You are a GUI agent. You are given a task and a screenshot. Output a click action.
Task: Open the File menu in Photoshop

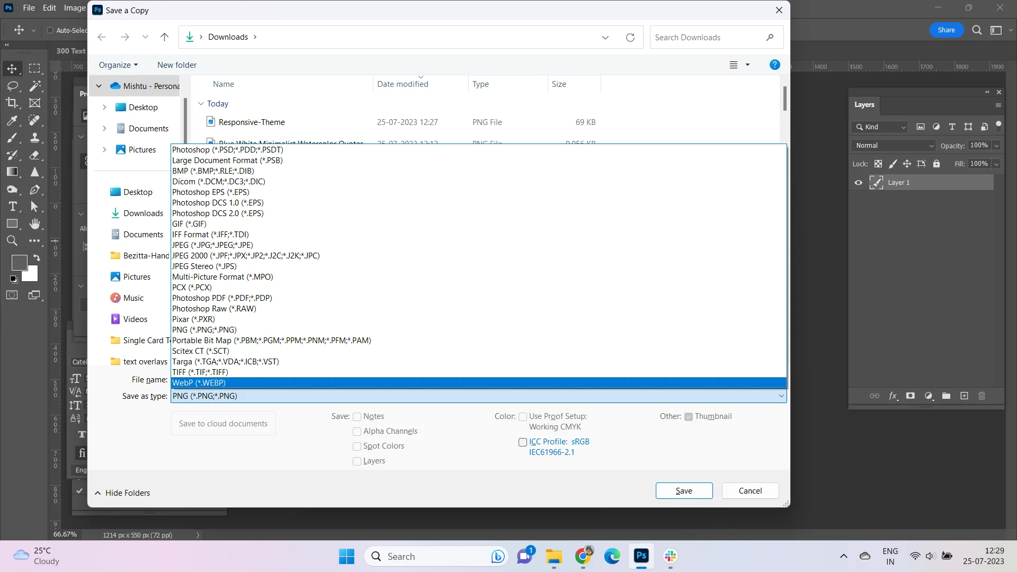(29, 8)
